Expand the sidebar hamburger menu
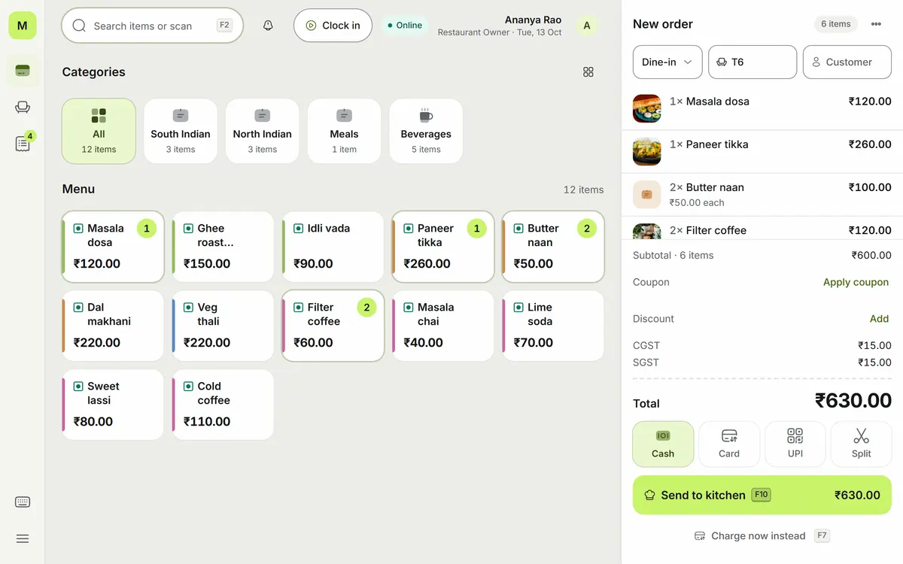 (x=23, y=538)
